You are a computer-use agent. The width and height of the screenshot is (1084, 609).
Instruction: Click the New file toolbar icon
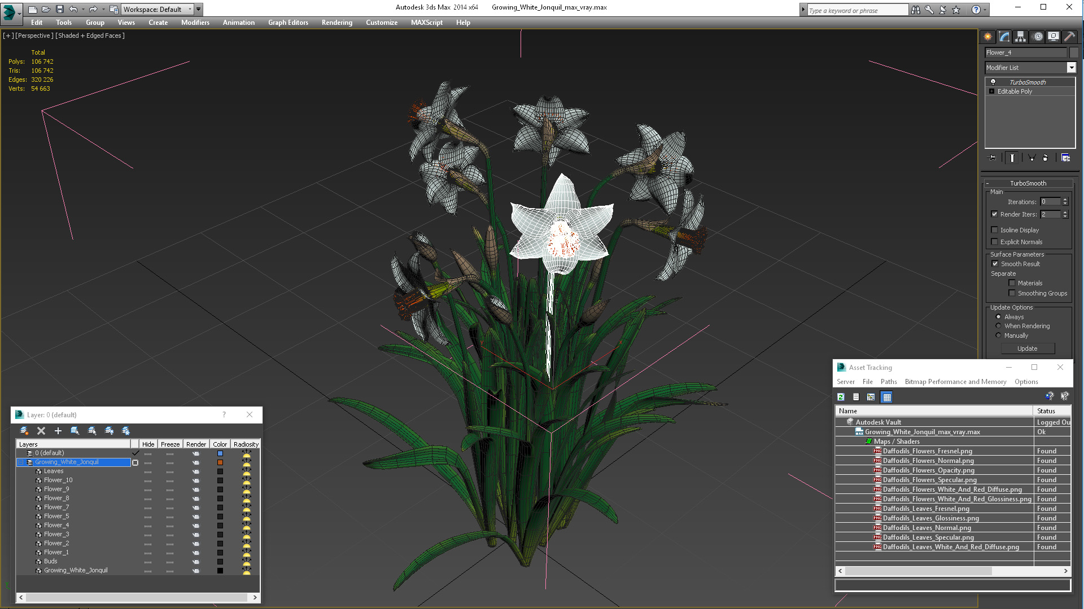32,9
